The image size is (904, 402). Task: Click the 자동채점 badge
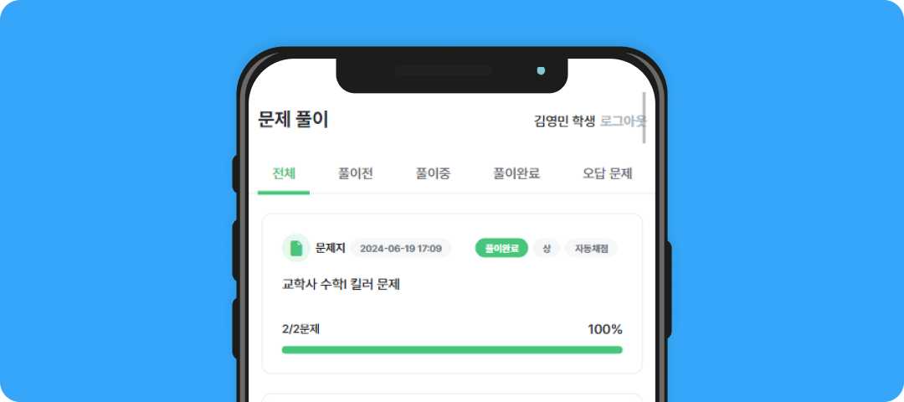point(591,248)
